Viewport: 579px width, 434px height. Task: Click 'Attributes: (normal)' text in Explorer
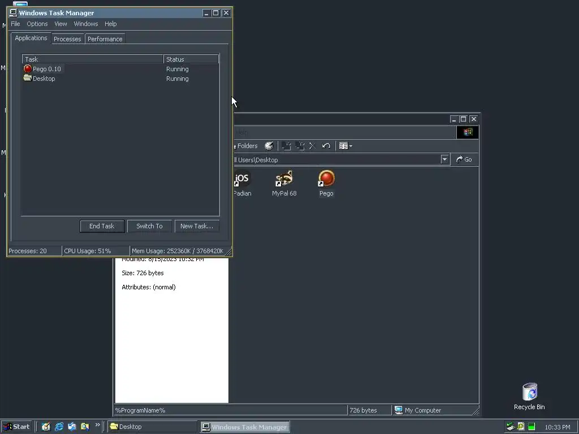[149, 287]
